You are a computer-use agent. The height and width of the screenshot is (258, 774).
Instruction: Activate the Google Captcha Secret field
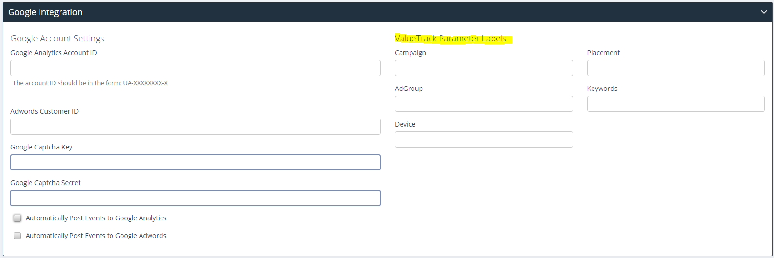(x=195, y=198)
